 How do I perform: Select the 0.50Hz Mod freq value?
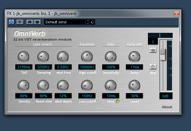click(63, 67)
